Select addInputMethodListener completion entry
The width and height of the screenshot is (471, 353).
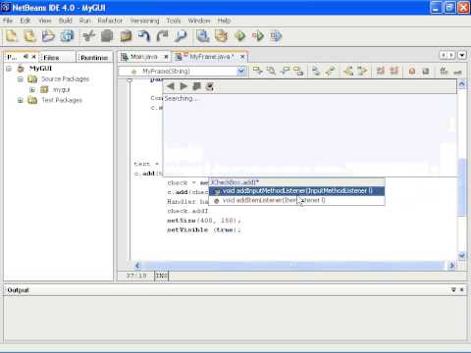click(x=296, y=191)
